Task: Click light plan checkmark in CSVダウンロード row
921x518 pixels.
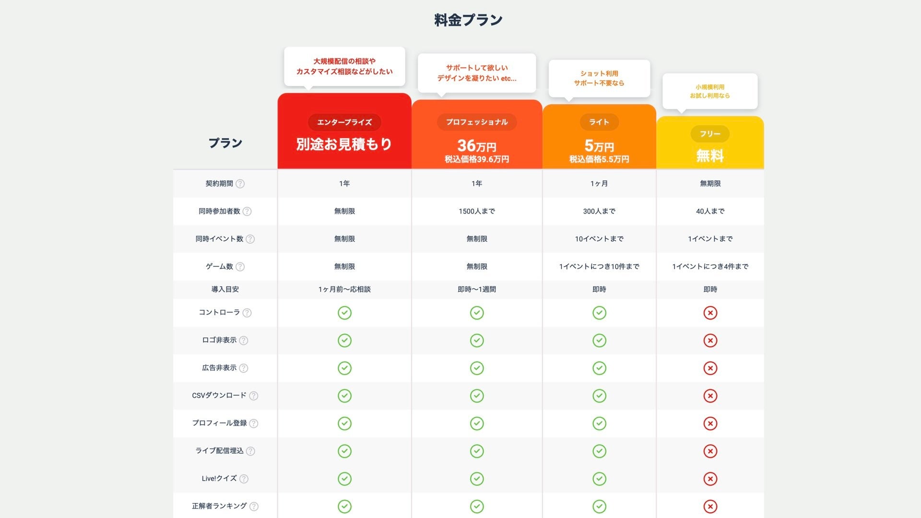Action: coord(599,396)
